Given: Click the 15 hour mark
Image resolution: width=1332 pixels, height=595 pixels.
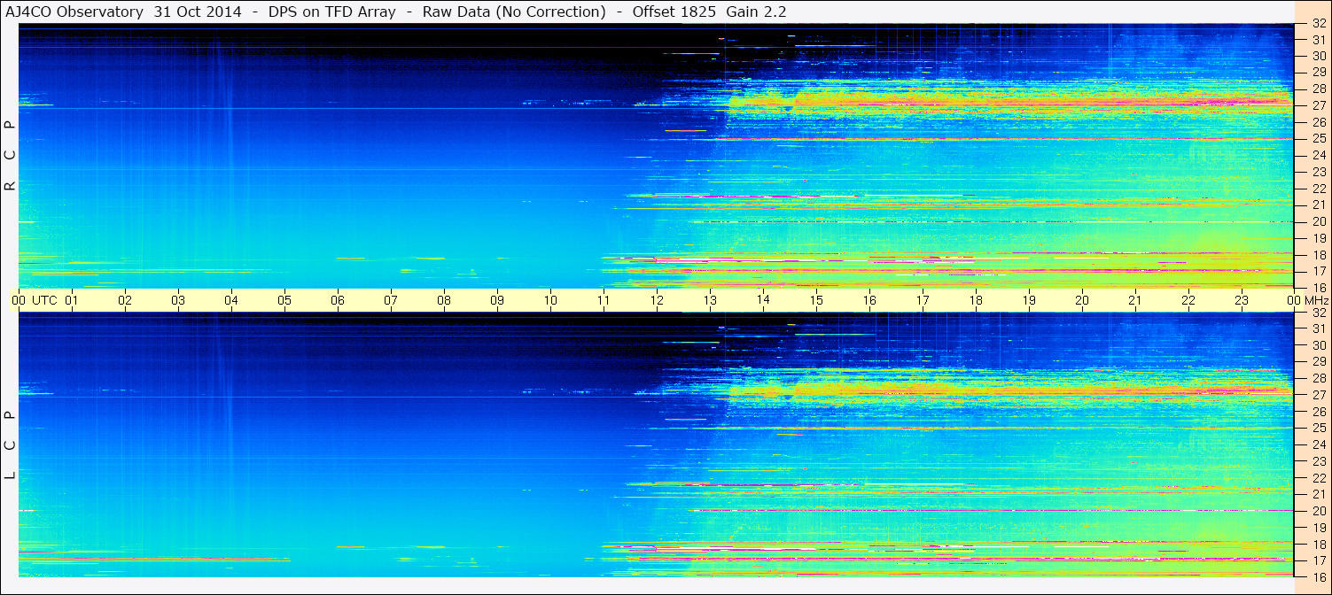Looking at the screenshot, I should (816, 301).
